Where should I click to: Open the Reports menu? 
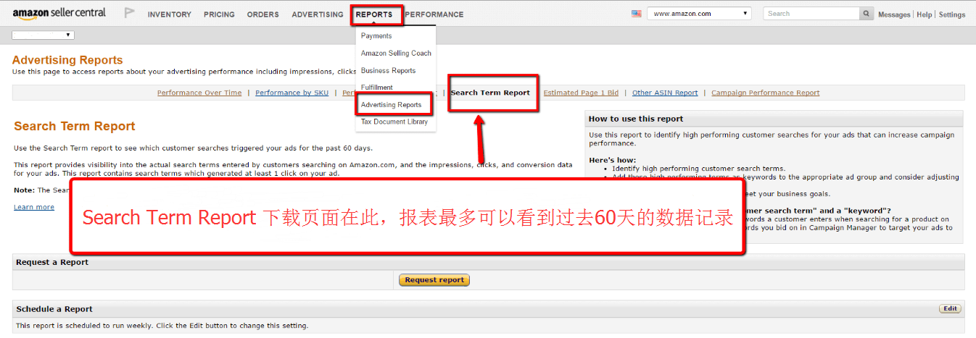(x=374, y=14)
